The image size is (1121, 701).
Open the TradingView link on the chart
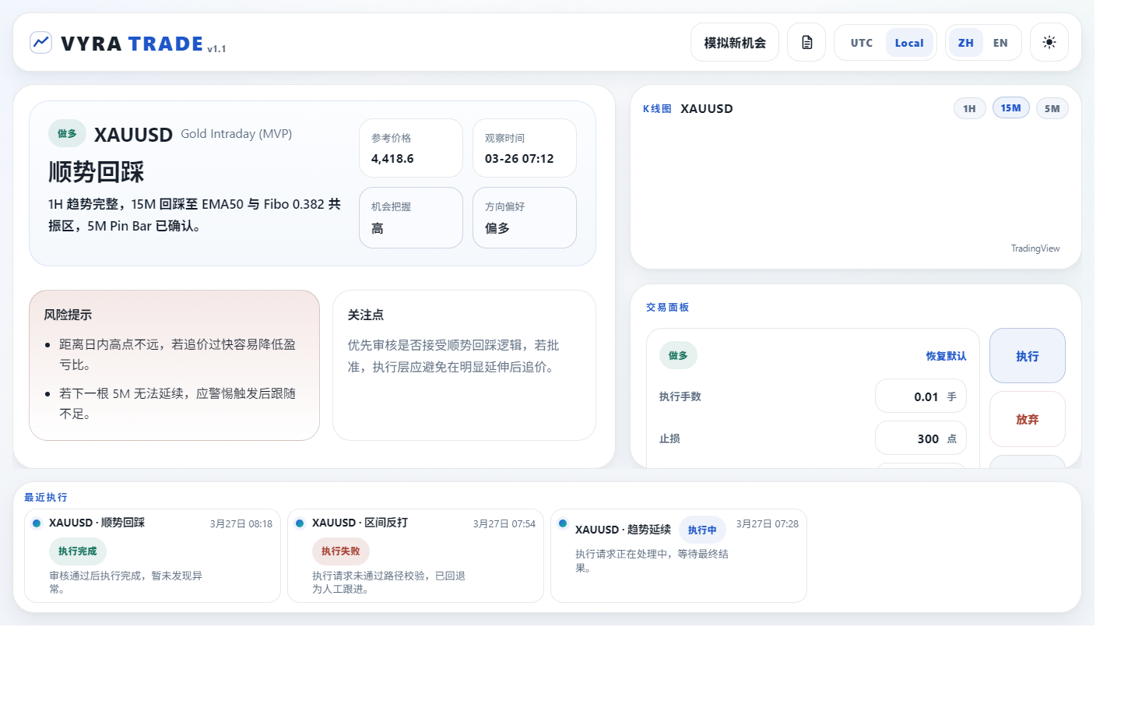[x=1035, y=248]
